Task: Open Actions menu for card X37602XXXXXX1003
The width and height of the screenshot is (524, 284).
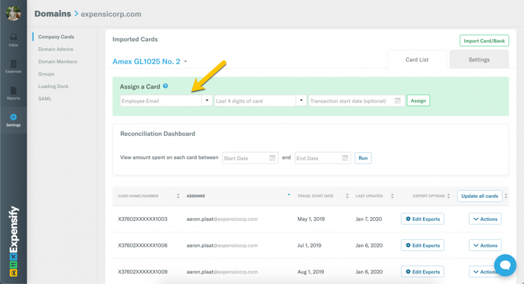Action: click(485, 219)
